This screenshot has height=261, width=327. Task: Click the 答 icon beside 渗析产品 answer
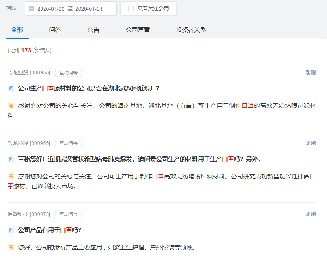coord(11,247)
